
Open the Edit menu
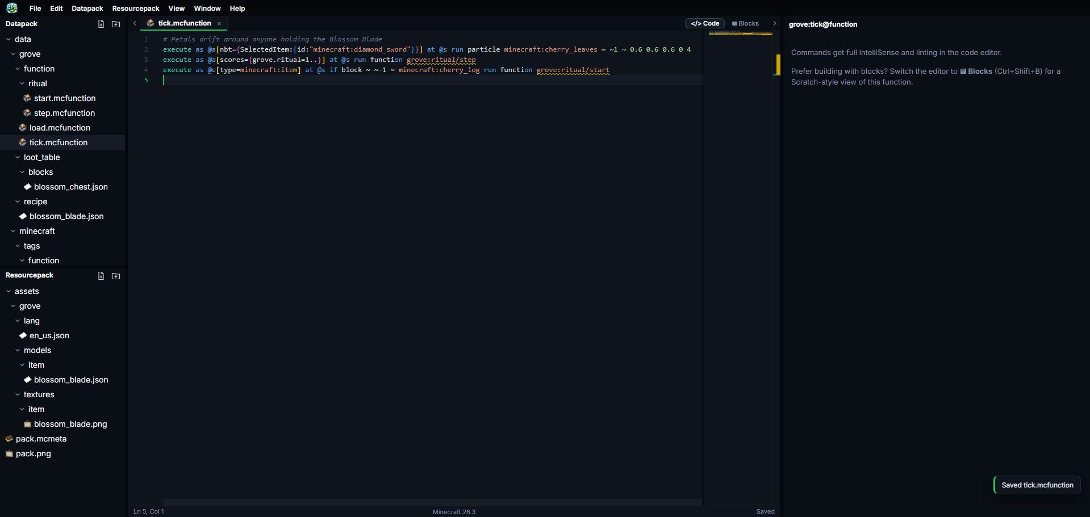(x=56, y=9)
